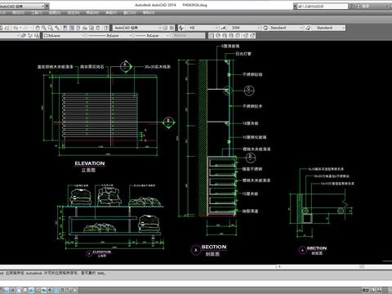Click the Model space button in status bar
Viewport: 392px width, 294px height.
pos(366,290)
